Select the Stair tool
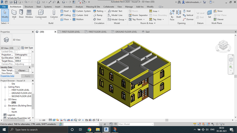Image resolution: width=237 pixels, height=133 pixels. (97, 20)
